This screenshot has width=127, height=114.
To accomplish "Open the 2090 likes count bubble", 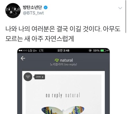I will click(39, 77).
